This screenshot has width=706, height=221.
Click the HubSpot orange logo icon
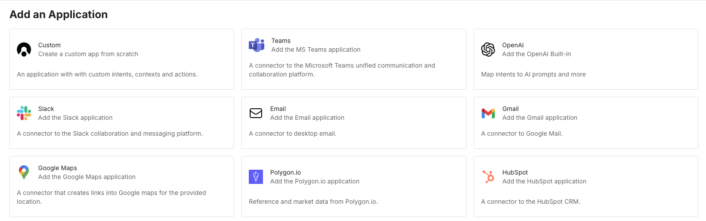[488, 177]
